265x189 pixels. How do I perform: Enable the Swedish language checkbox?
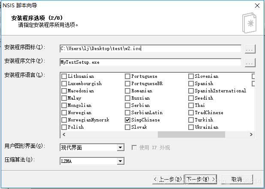click(x=191, y=98)
